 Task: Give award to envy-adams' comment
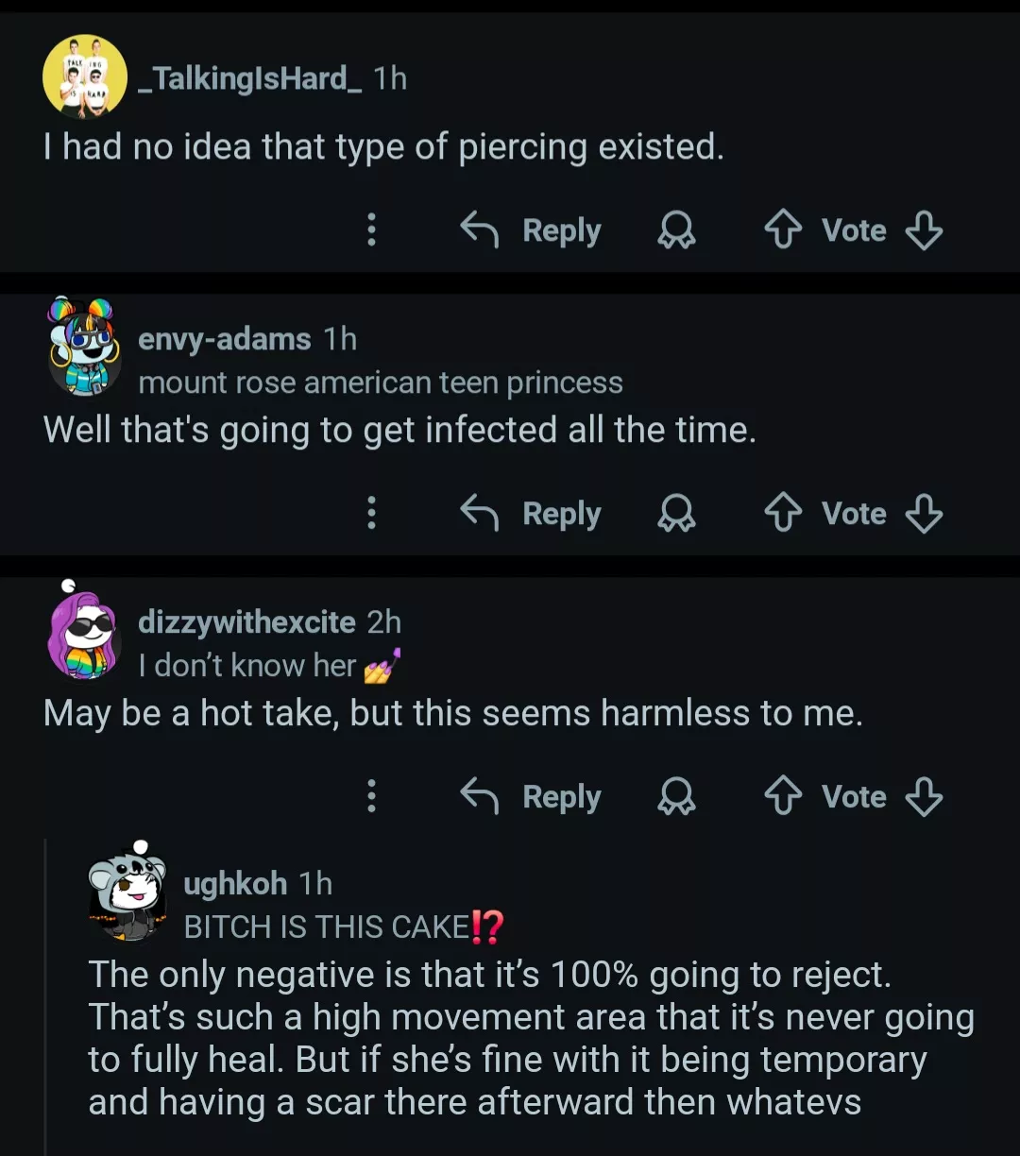coord(676,514)
